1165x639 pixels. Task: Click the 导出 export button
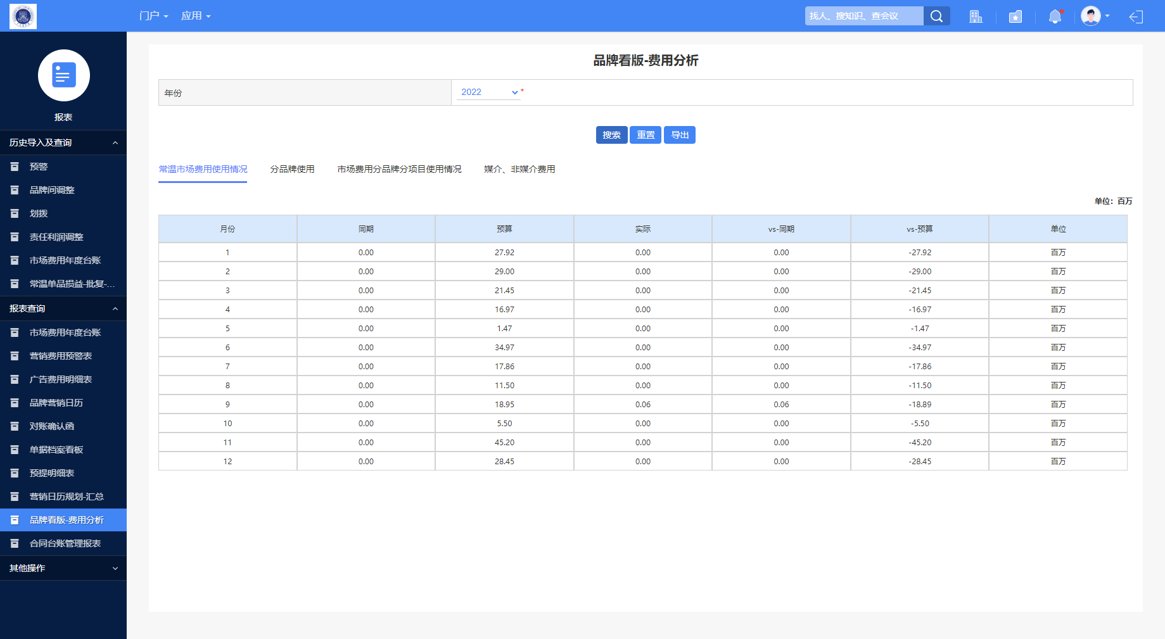click(680, 135)
